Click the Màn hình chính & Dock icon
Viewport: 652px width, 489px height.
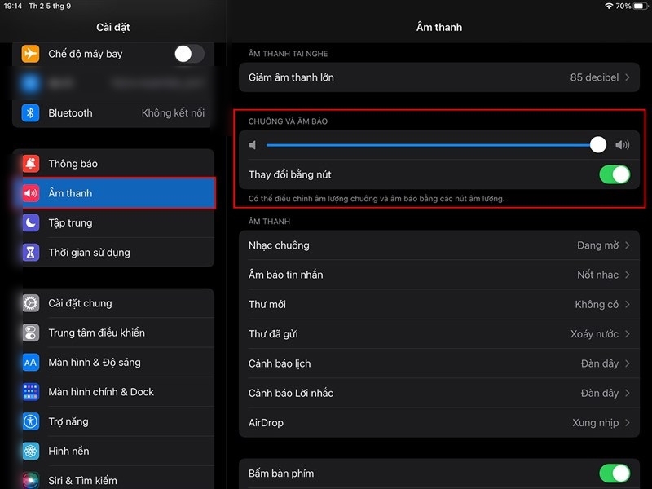pos(31,392)
